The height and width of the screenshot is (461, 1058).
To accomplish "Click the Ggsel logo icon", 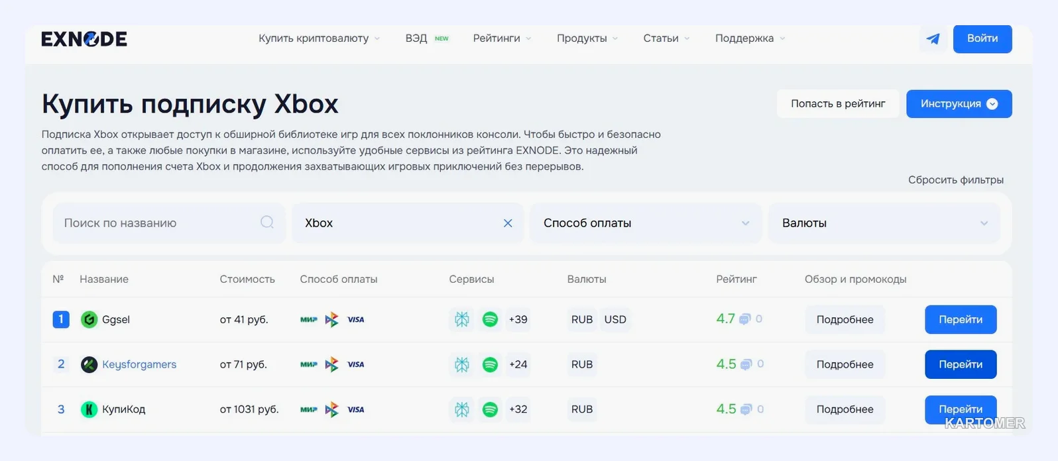I will click(x=89, y=319).
